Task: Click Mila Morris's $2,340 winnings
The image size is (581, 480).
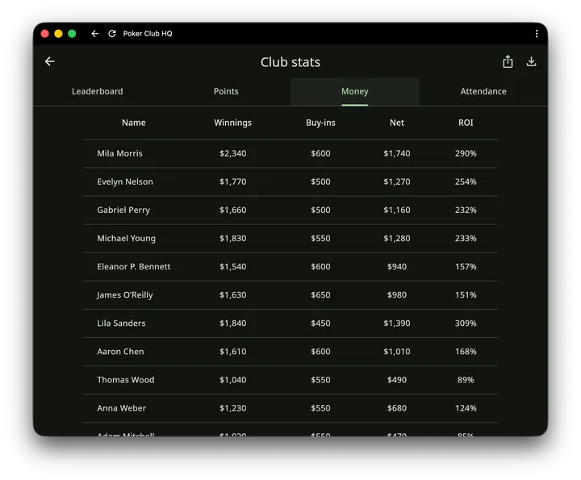Action: coord(232,153)
